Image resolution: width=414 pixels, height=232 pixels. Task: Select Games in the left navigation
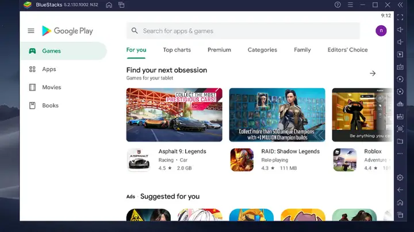(63, 51)
